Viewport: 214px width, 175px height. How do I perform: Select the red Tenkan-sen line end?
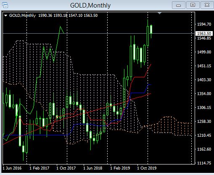coord(151,64)
